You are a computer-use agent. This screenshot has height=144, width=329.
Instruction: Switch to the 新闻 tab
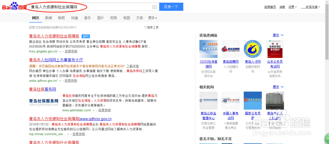[48, 18]
